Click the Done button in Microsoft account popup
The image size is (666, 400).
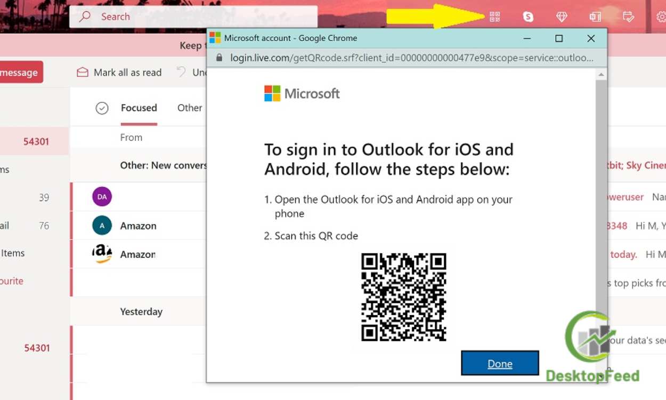click(500, 364)
